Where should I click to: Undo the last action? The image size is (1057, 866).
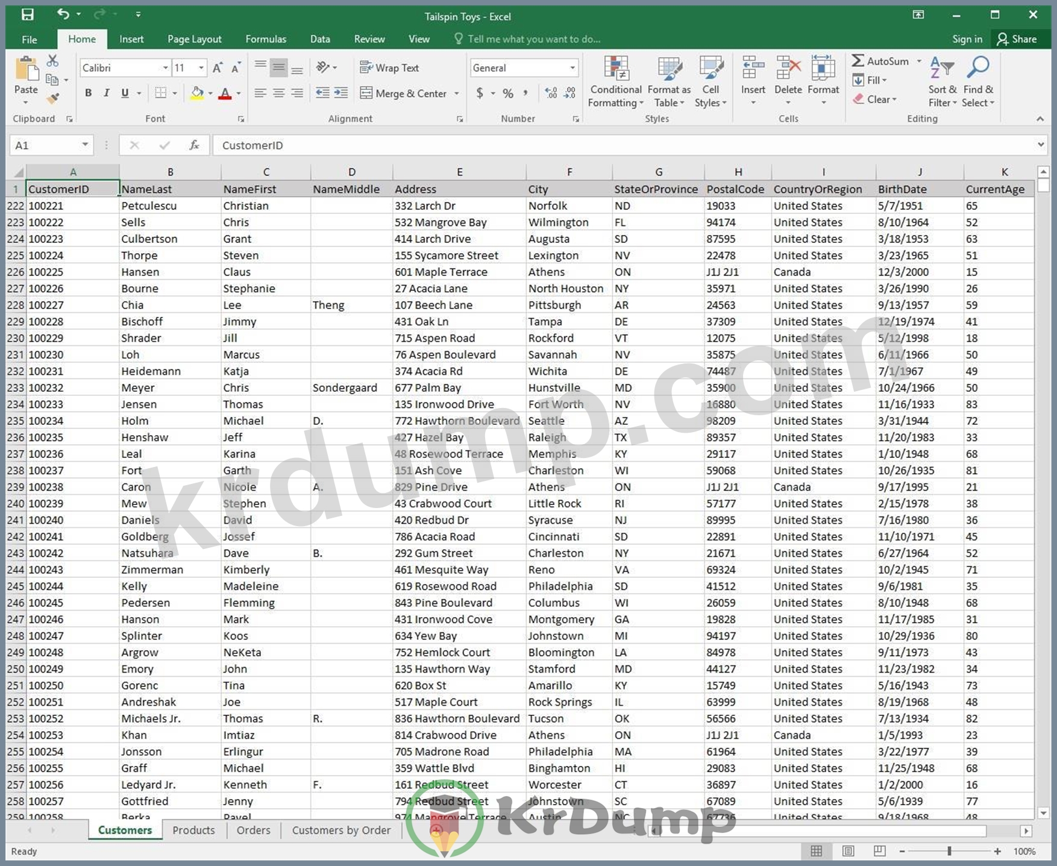[63, 13]
